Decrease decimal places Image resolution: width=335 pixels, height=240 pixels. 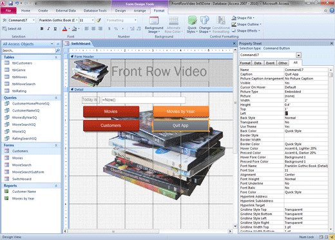click(139, 28)
